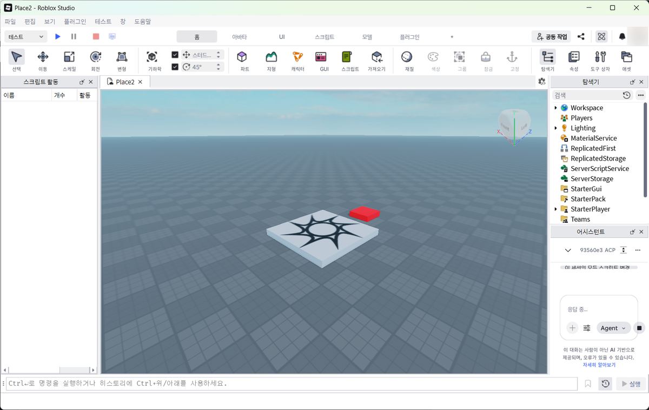Viewport: 649px width, 410px height.
Task: Open the 테스트 mode dropdown
Action: pyautogui.click(x=26, y=36)
